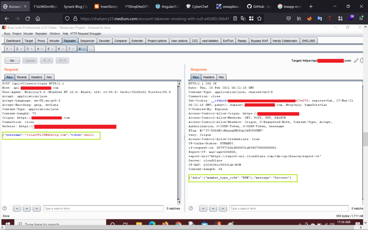Open SHELLING tab
This screenshot has width=368, height=230.
pyautogui.click(x=308, y=41)
